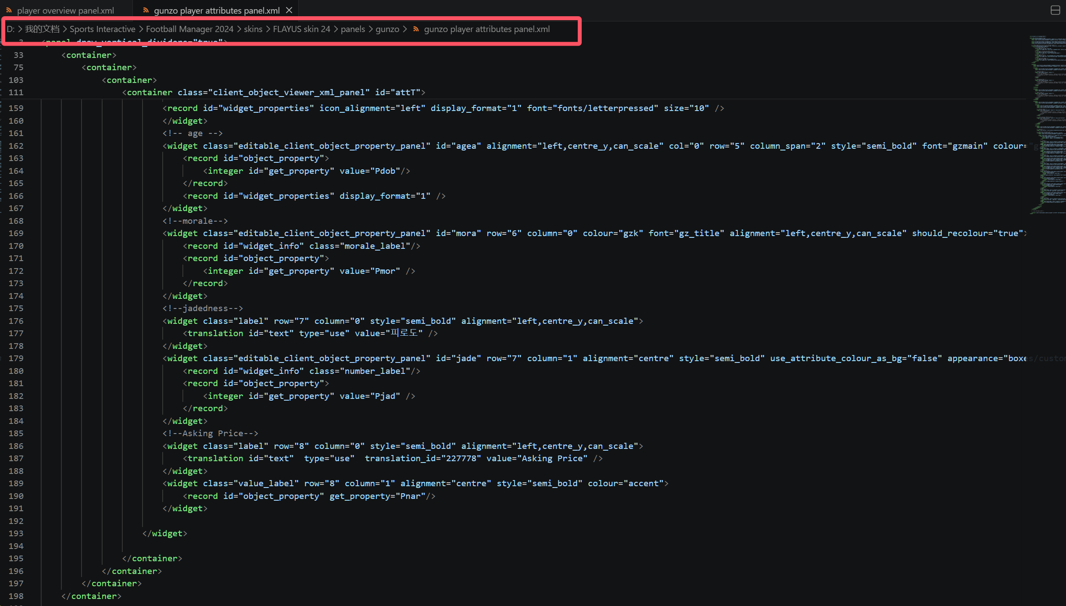Click line number 162 in gutter

[x=16, y=146]
